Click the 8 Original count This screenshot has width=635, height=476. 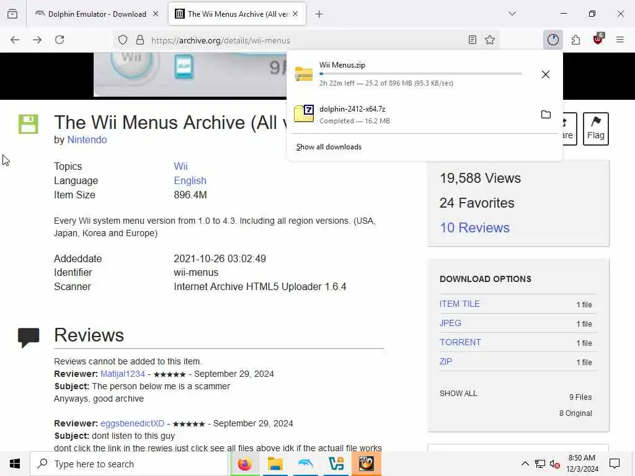click(575, 413)
